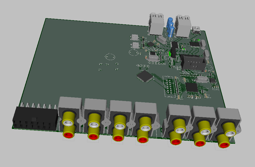The width and height of the screenshot is (255, 167).
Task: Select the silver crystal beside the small SOIC chip
Action: 202,79
